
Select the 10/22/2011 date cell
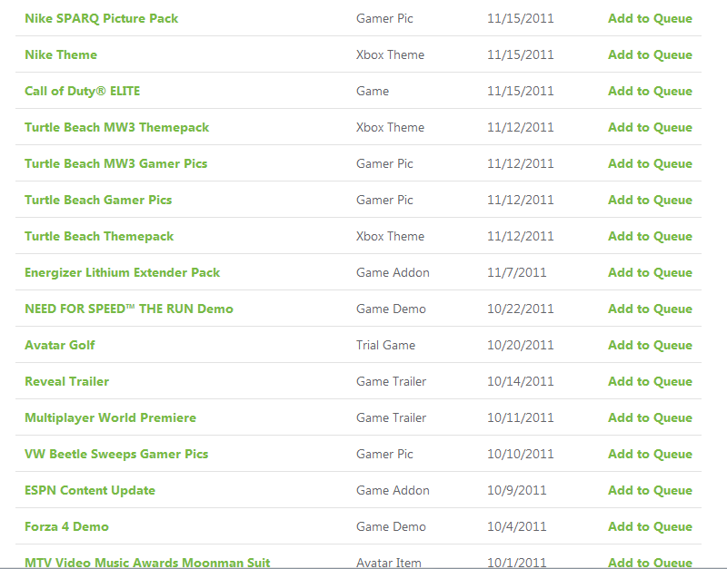tap(520, 309)
